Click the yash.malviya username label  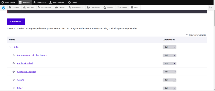tap(58, 2)
